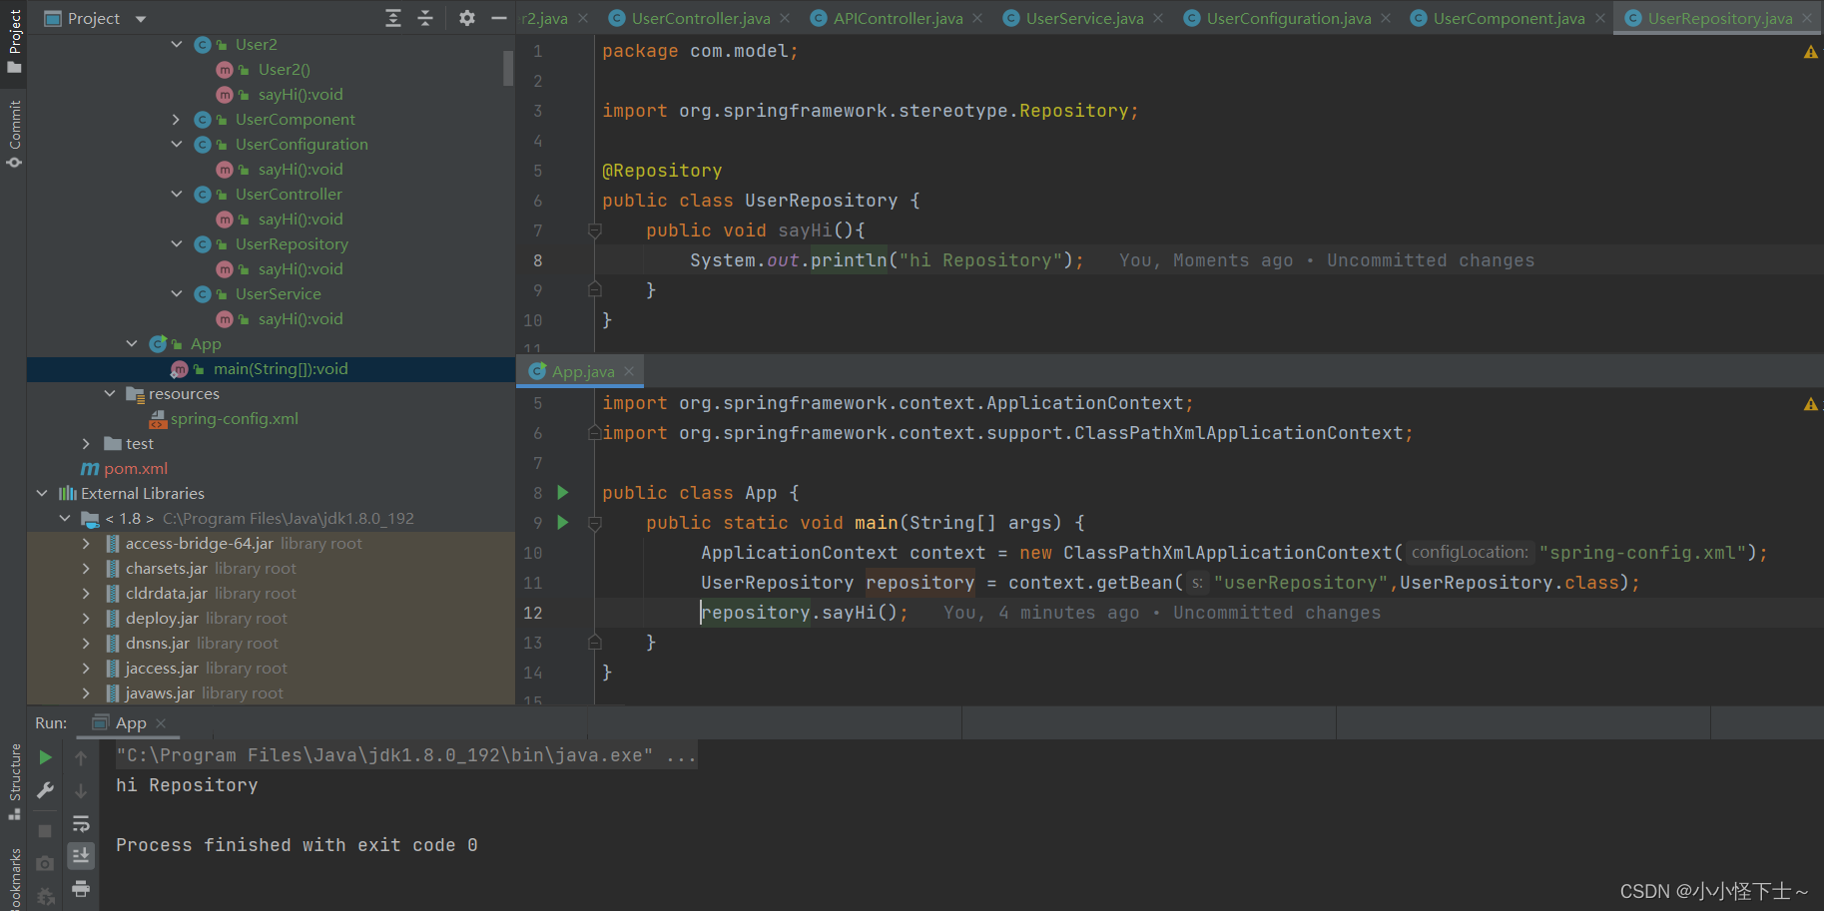Click Collapse All icon in Project panel
Screen dimensions: 1824x911
point(425,18)
